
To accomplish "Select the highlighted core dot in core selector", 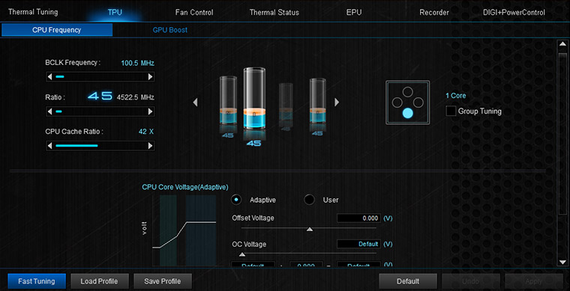I will pyautogui.click(x=408, y=114).
